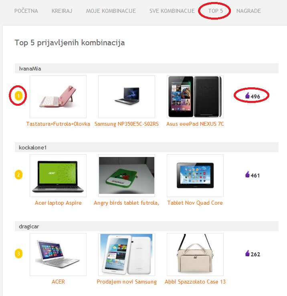Screen dimensions: 287x296
Task: Open the TOP 5 menu item
Action: click(215, 11)
